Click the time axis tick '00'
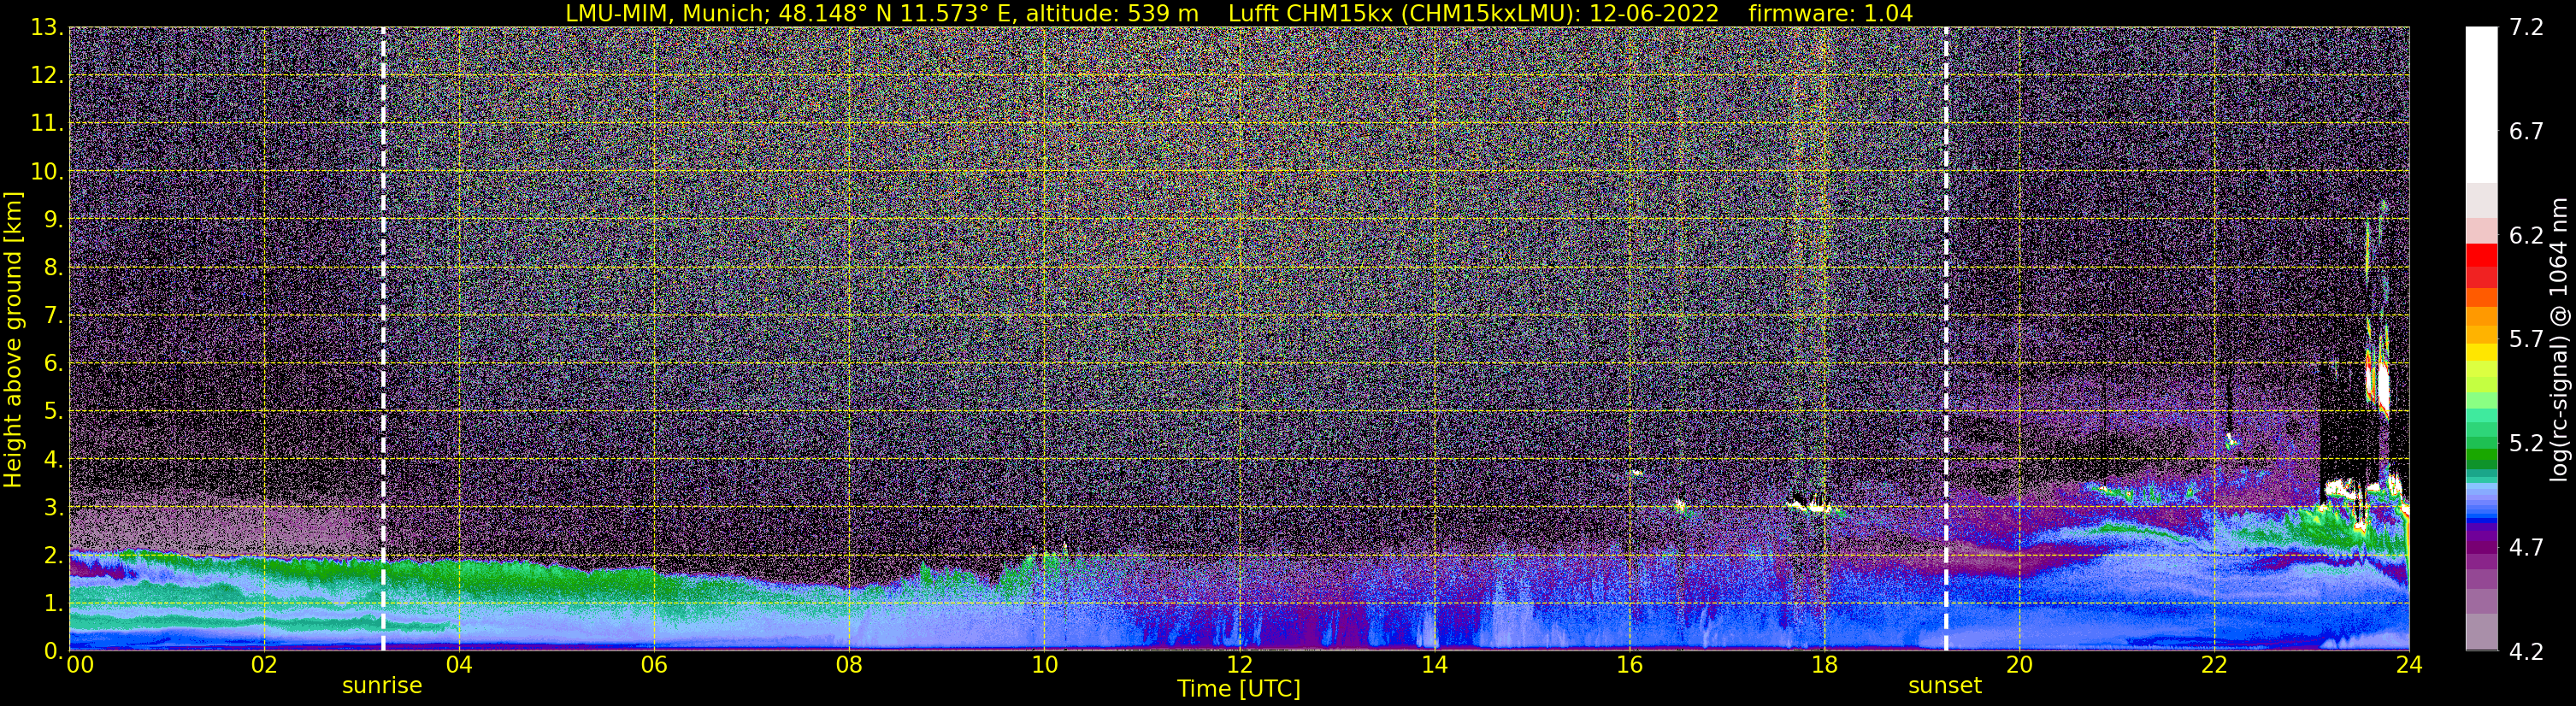Viewport: 2576px width, 706px height. coord(79,665)
